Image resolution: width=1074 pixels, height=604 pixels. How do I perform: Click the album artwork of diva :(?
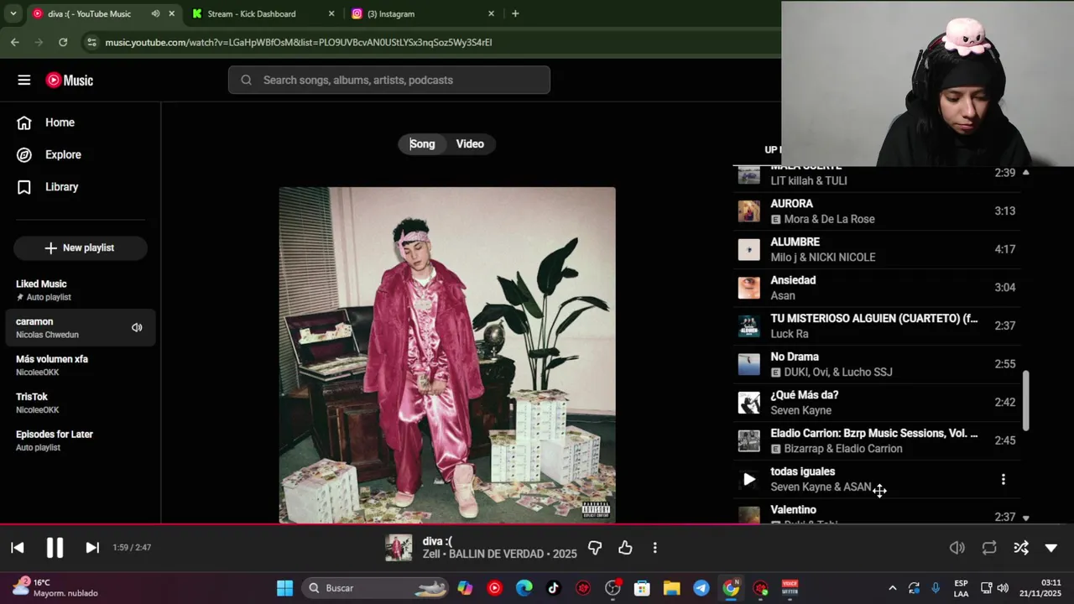click(x=447, y=354)
